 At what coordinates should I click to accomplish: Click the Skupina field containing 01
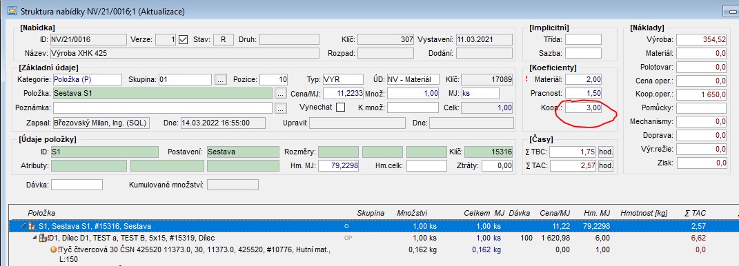(x=185, y=79)
